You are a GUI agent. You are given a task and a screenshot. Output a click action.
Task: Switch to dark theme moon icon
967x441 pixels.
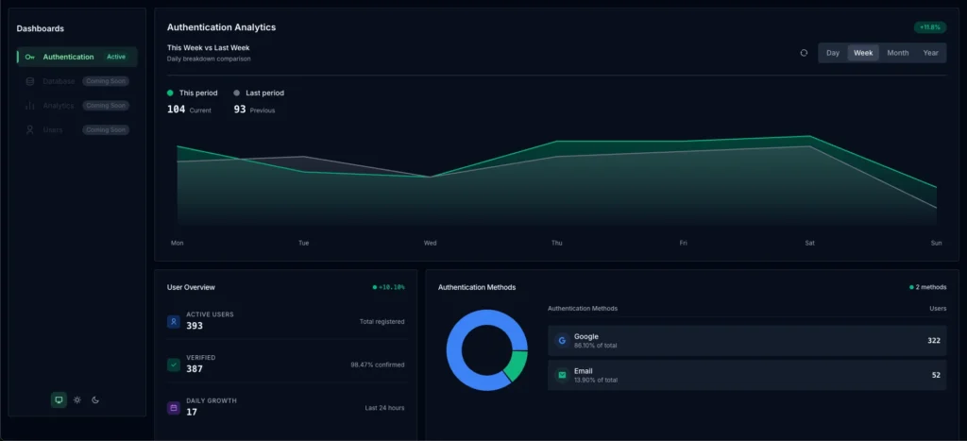tap(95, 399)
